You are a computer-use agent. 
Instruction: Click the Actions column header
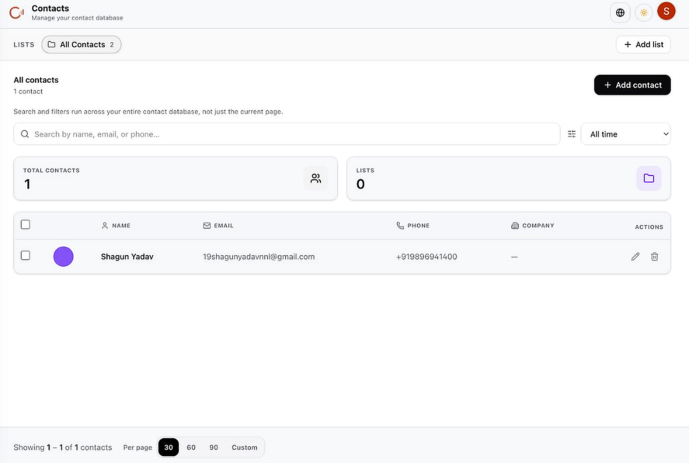point(649,227)
